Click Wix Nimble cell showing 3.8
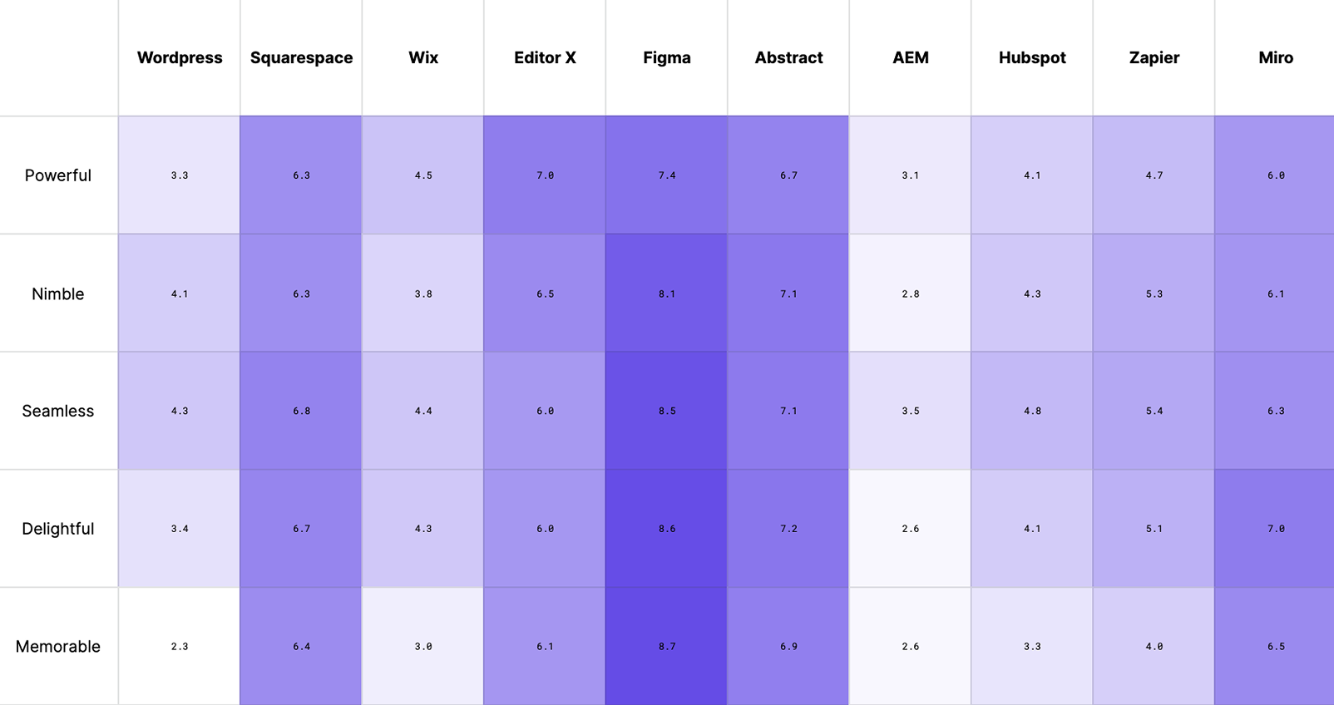 pyautogui.click(x=423, y=293)
